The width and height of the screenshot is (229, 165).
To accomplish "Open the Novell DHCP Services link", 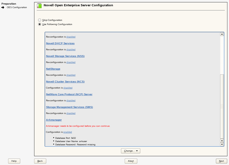I will (x=60, y=43).
